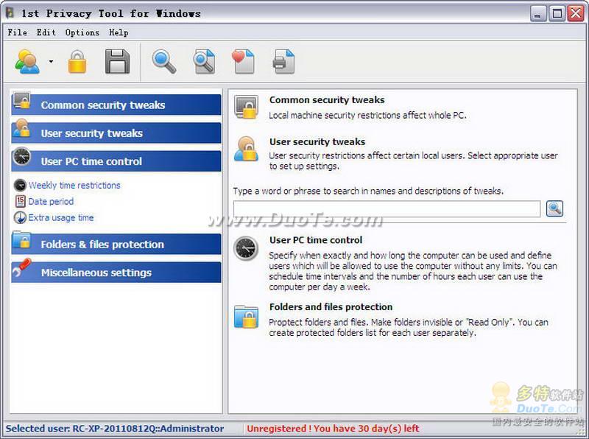Click the user lock icon on User security tweaks bar
The image size is (589, 439).
(21, 128)
